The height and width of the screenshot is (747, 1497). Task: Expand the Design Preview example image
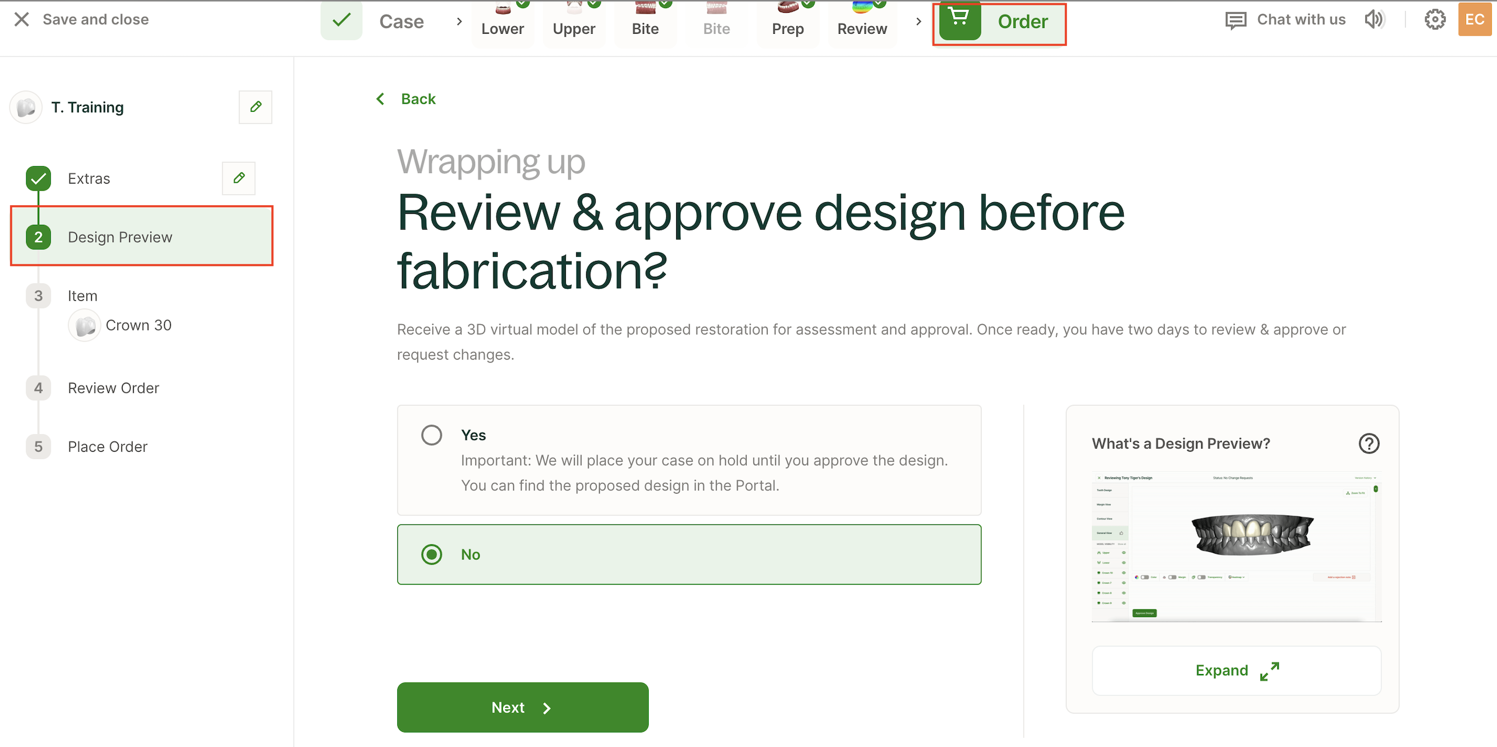click(1236, 671)
